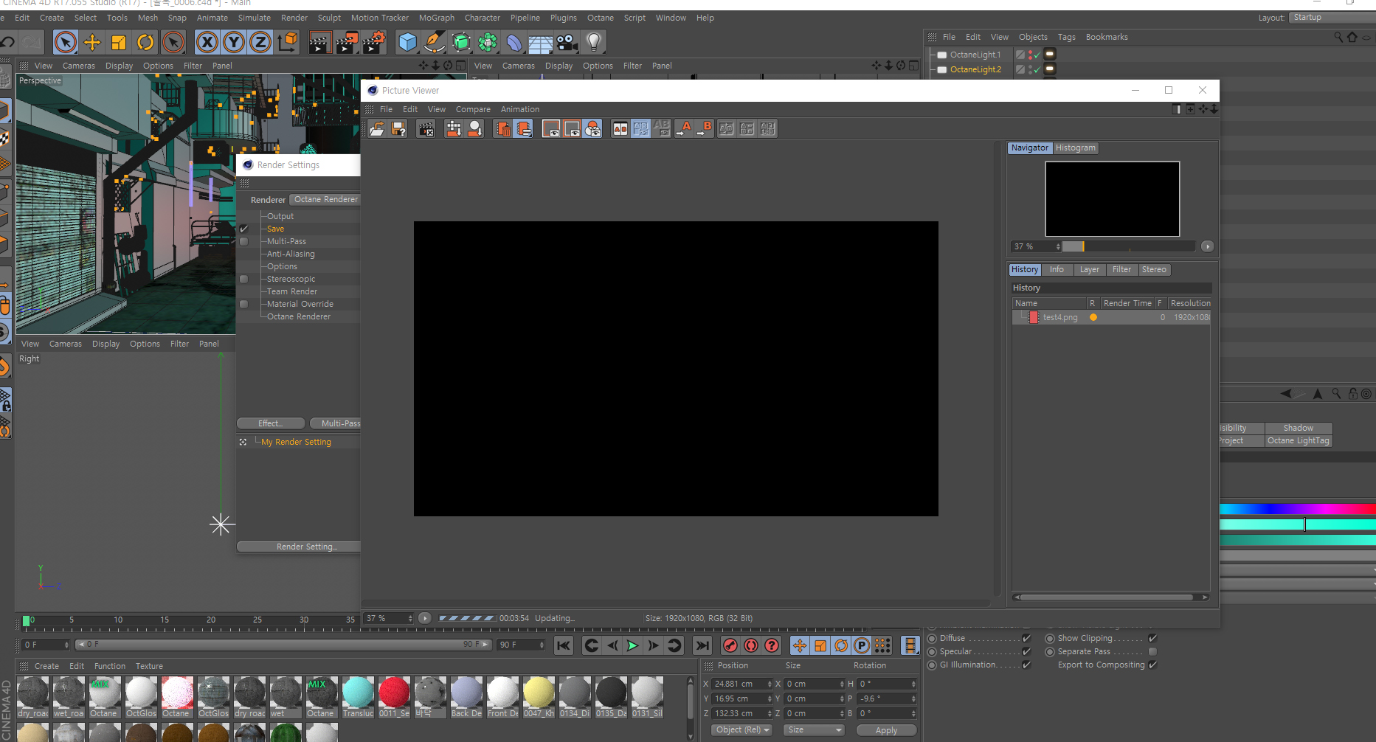This screenshot has height=742, width=1376.
Task: Go to end of animation
Action: pos(702,645)
